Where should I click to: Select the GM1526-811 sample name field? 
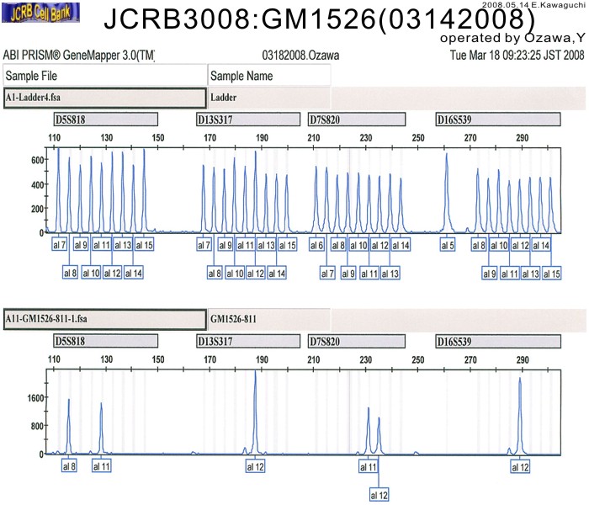click(x=268, y=320)
